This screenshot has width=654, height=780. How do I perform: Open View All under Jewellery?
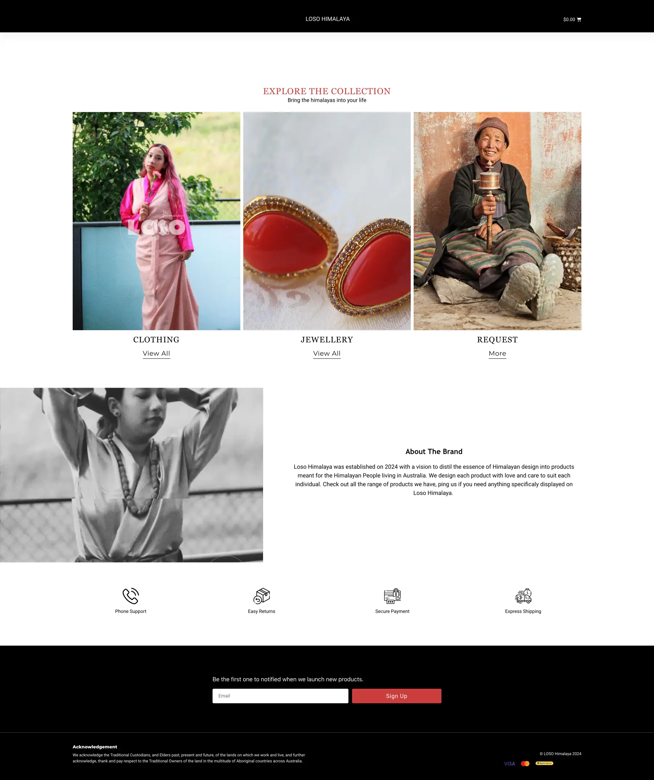327,353
